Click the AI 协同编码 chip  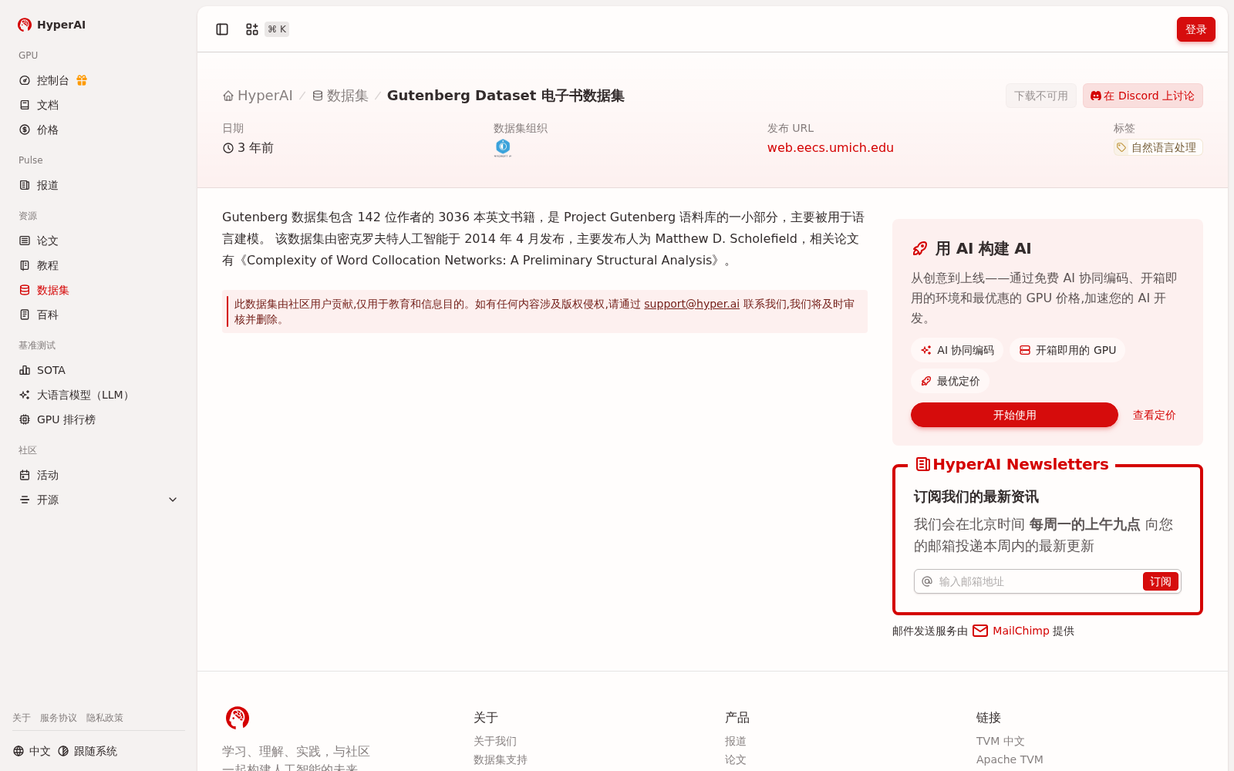point(957,350)
